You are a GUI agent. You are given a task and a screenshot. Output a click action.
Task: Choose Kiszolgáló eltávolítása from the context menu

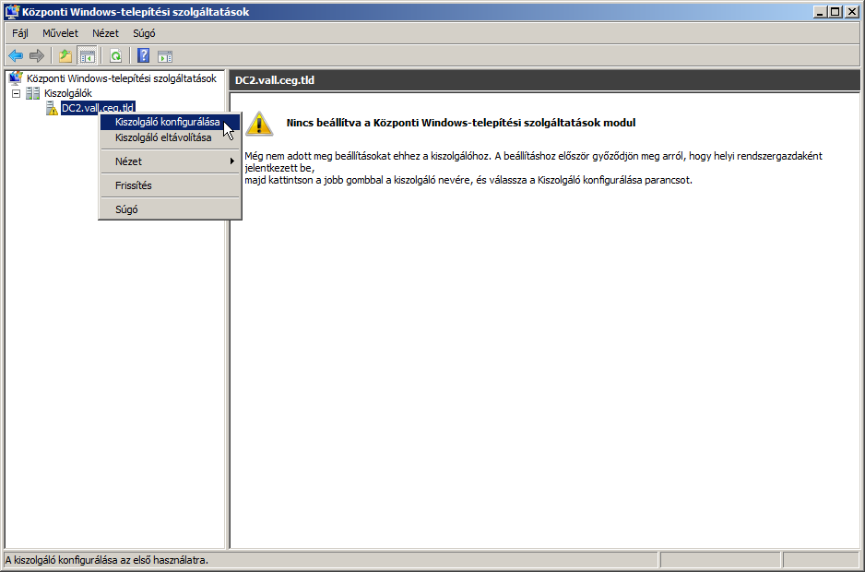[171, 137]
